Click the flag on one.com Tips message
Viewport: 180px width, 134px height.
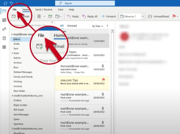[x=104, y=80]
